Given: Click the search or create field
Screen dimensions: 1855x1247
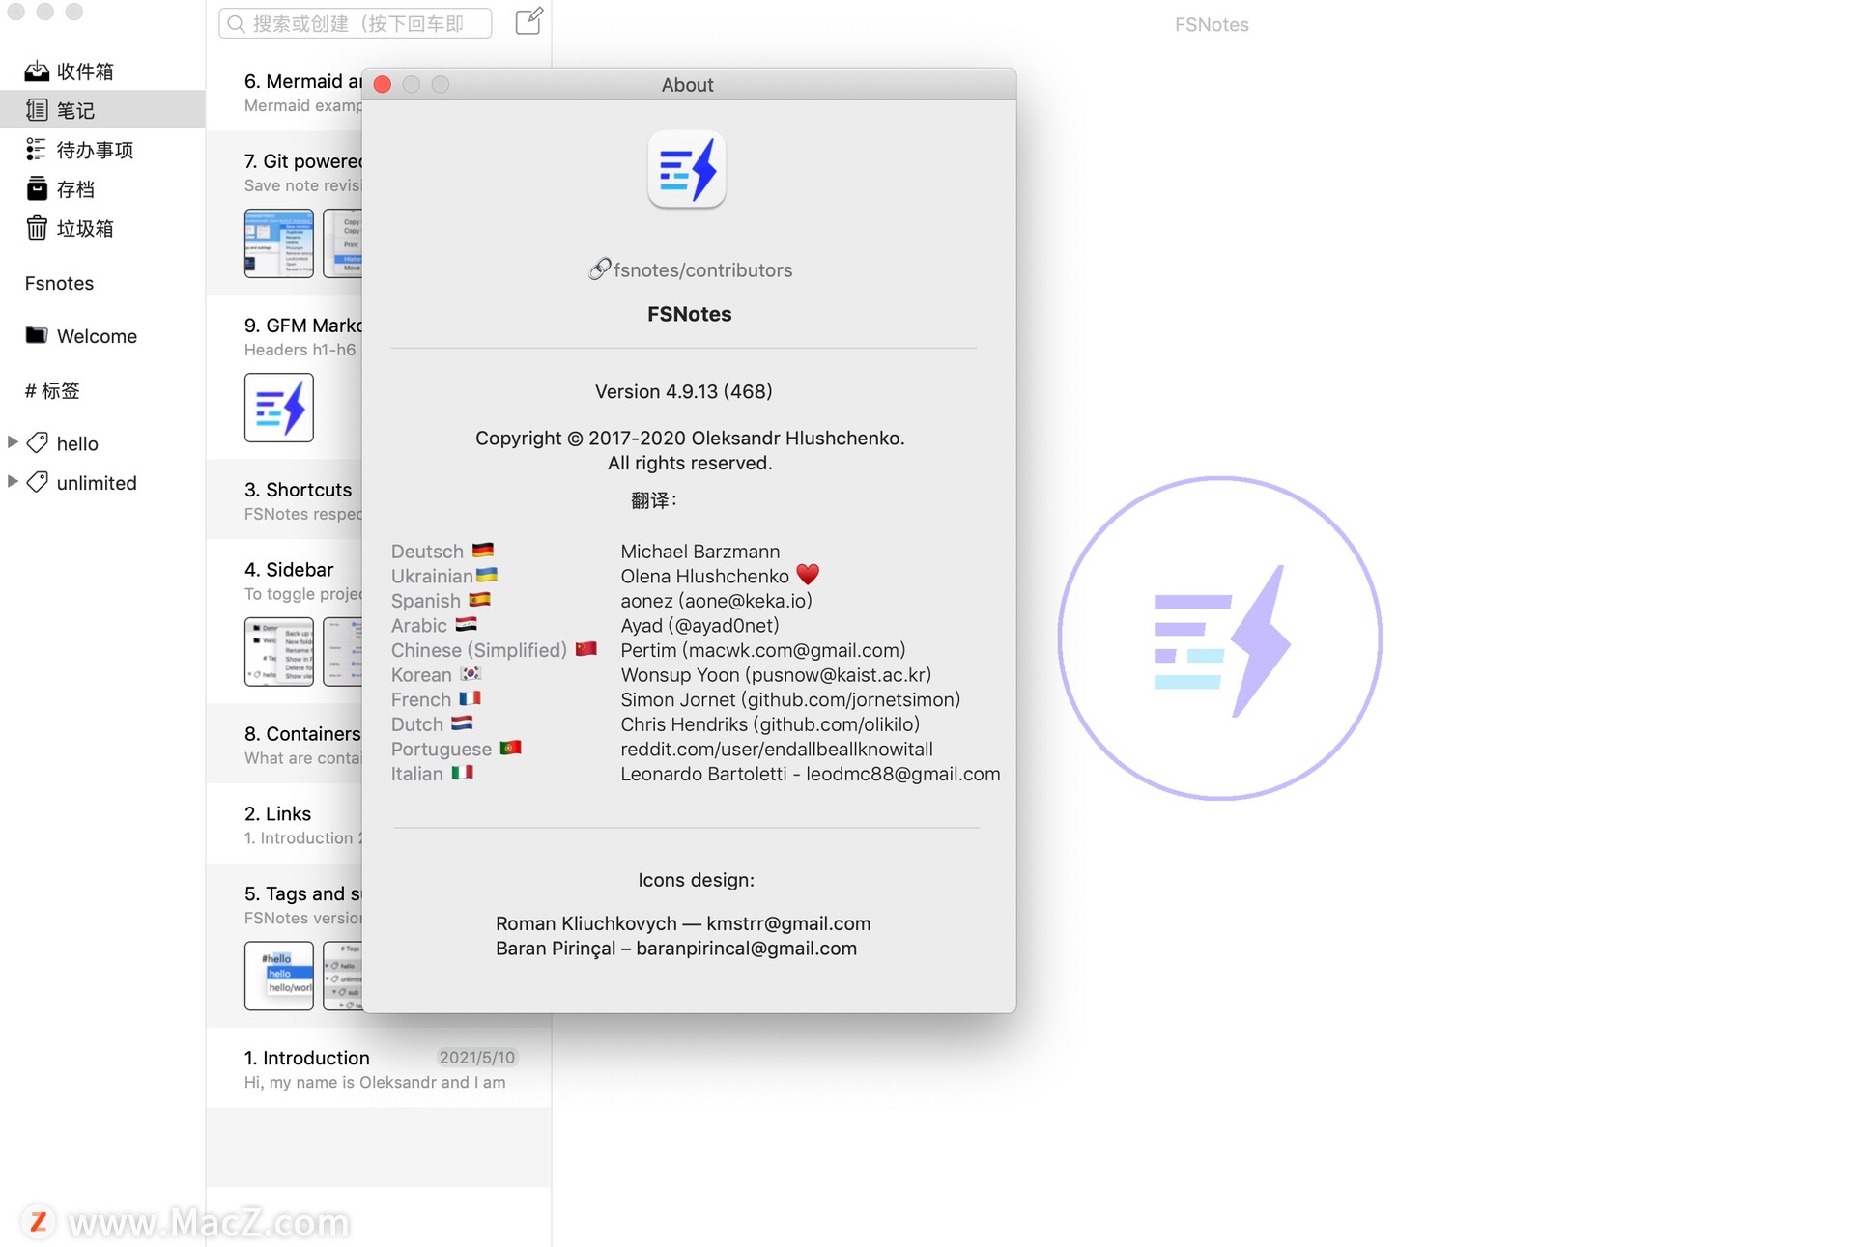Looking at the screenshot, I should pyautogui.click(x=356, y=23).
